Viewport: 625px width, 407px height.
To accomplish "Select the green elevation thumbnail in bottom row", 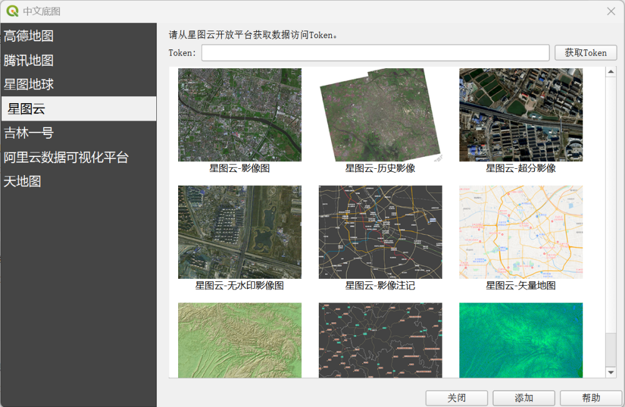I will click(x=521, y=340).
